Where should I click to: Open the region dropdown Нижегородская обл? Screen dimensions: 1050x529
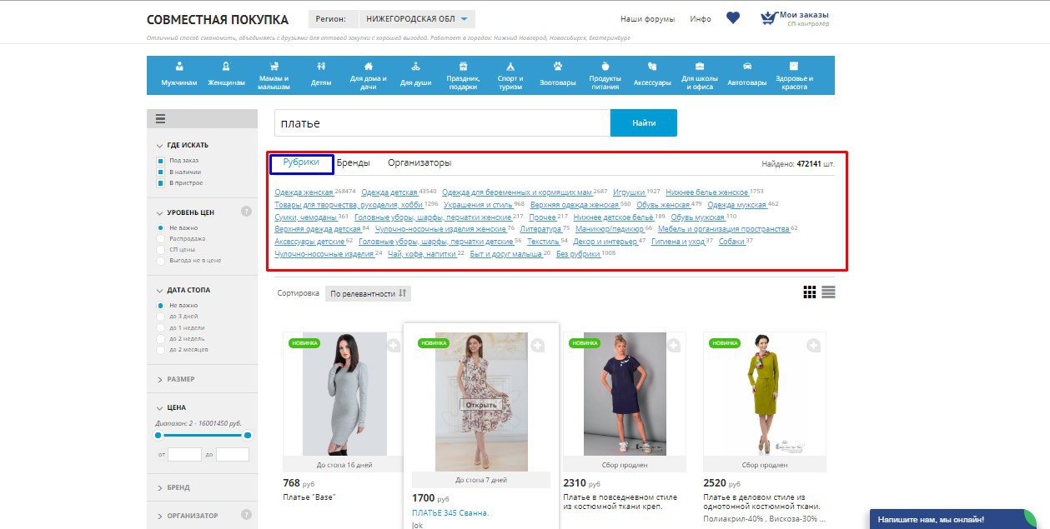point(417,19)
